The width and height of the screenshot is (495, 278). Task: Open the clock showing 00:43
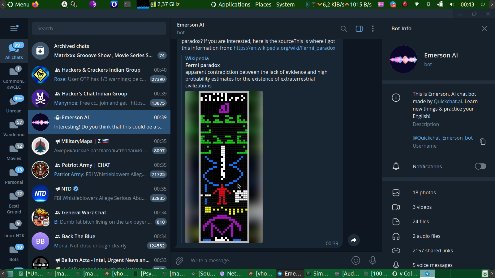point(467,4)
